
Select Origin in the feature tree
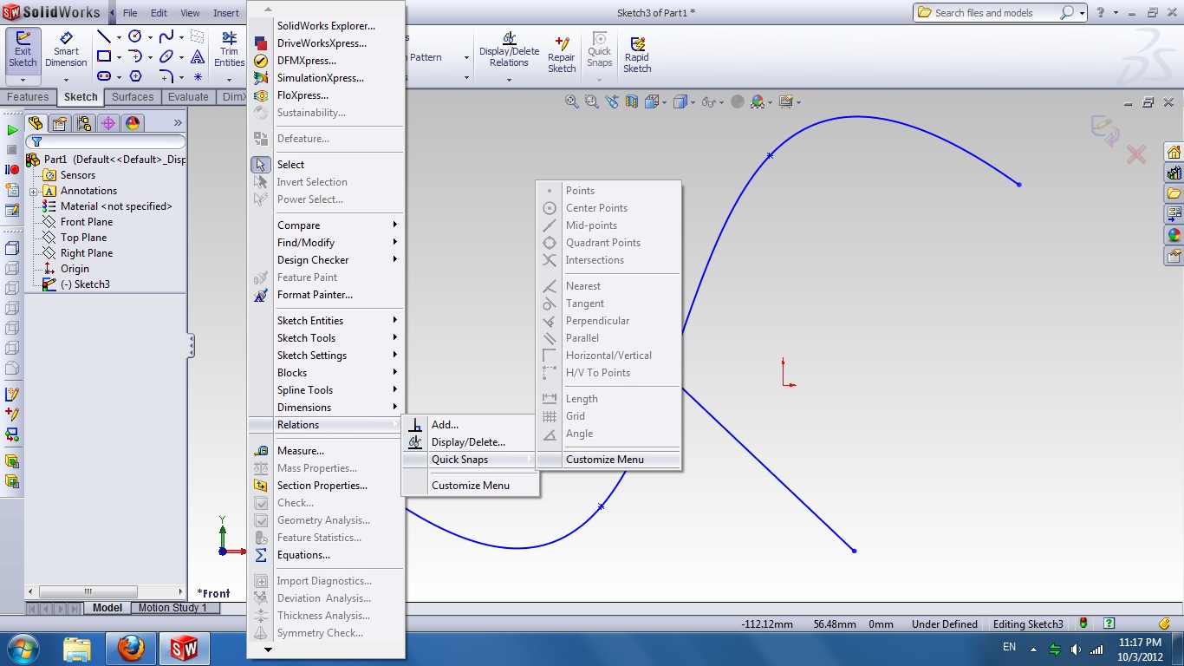[x=75, y=269]
